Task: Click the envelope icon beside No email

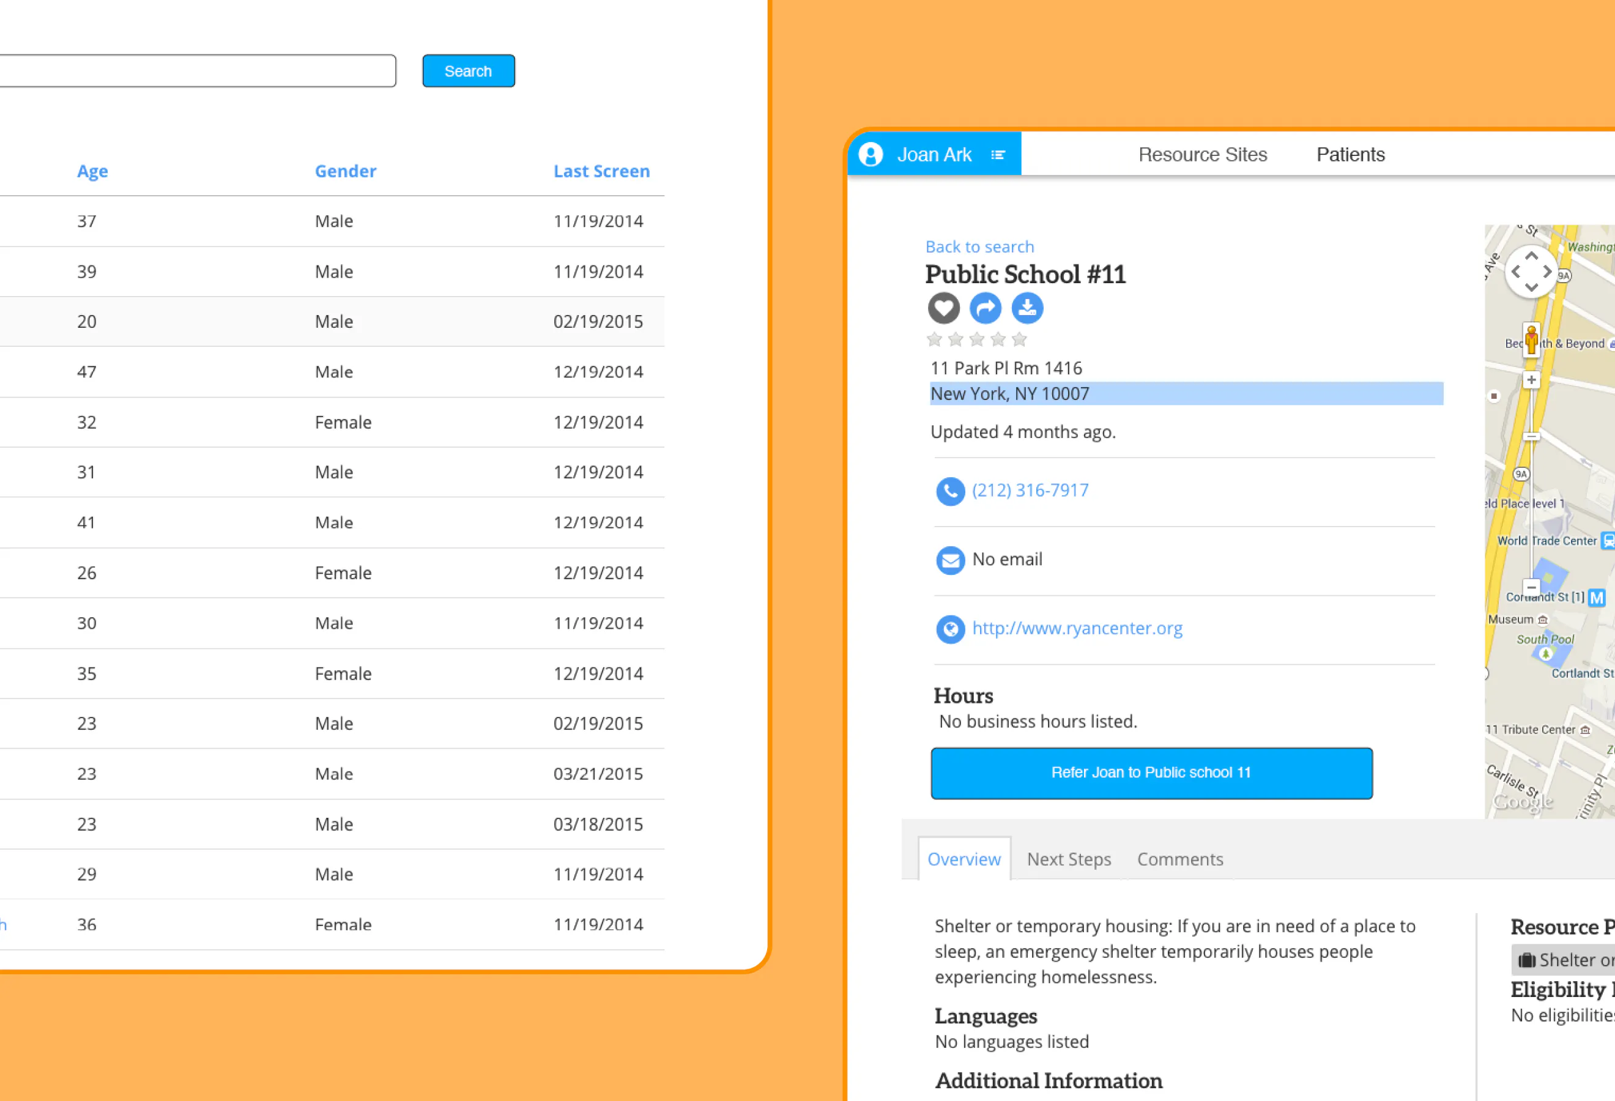Action: 950,560
